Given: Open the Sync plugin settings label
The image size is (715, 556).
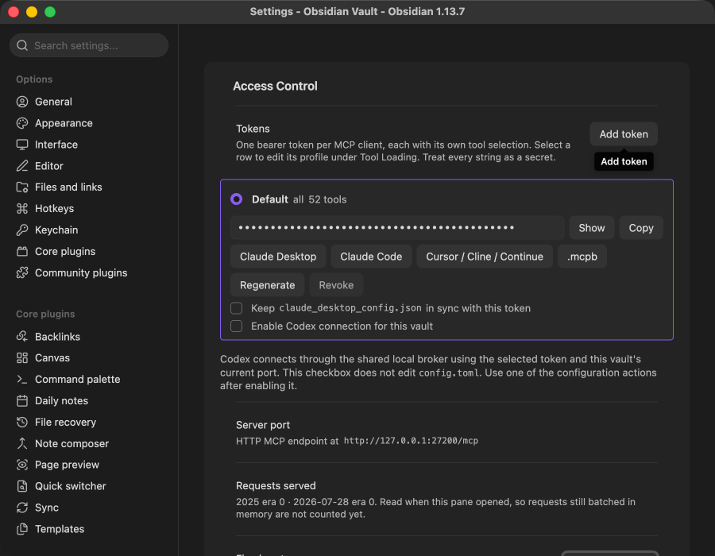Looking at the screenshot, I should click(x=47, y=508).
